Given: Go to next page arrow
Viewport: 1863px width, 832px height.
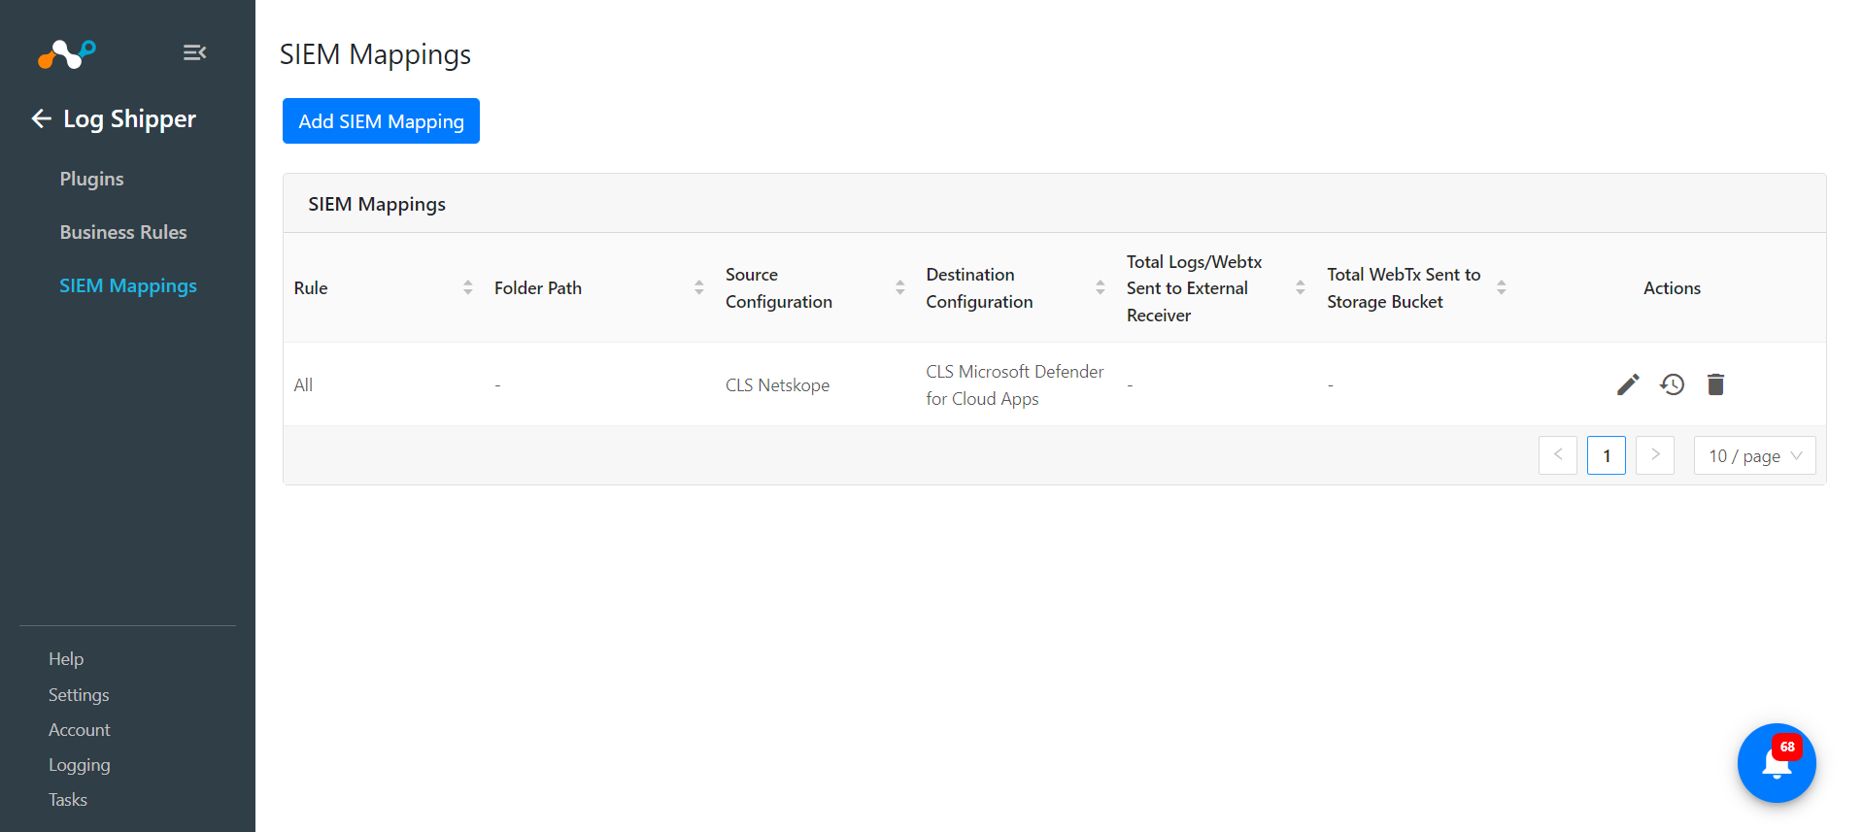Looking at the screenshot, I should click(x=1655, y=455).
